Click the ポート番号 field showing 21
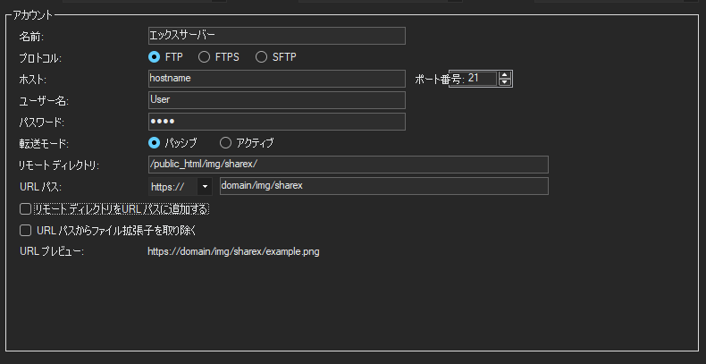 coord(481,79)
